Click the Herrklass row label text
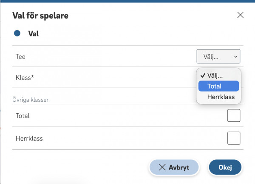Viewport: 255px width, 184px height. [x=29, y=138]
